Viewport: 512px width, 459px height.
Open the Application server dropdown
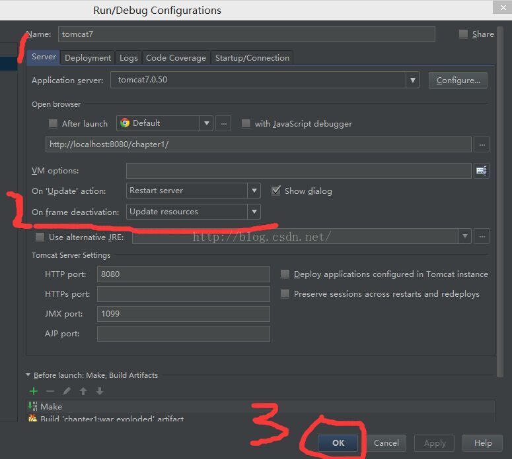point(412,80)
